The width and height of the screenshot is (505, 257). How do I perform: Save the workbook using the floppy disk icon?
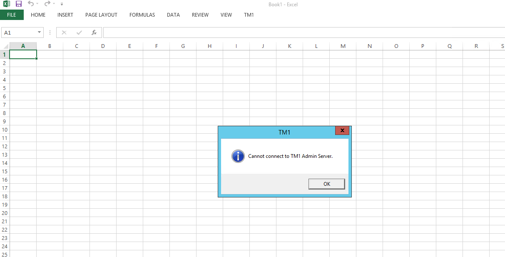18,4
